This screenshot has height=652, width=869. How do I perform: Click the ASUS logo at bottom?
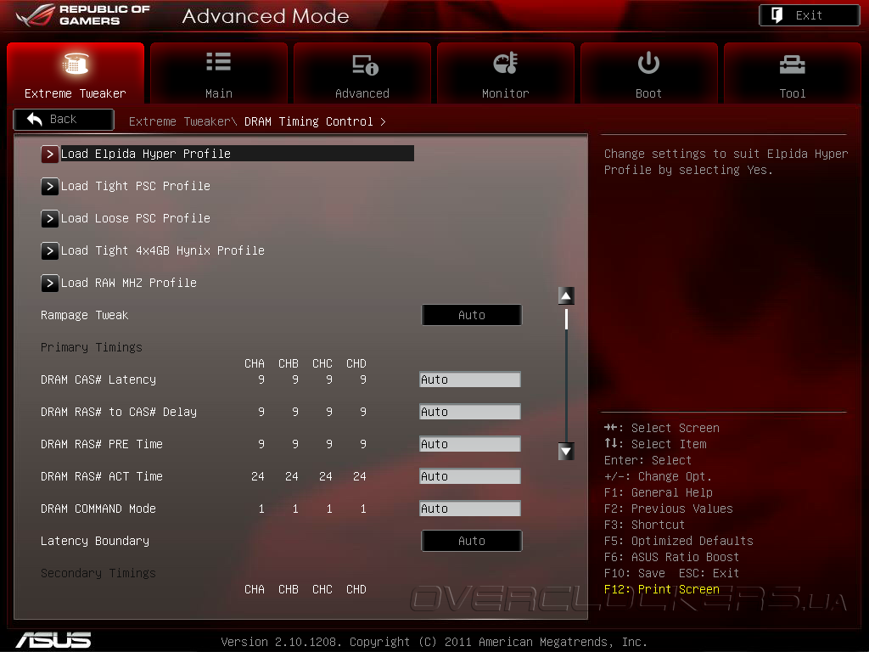pos(53,640)
